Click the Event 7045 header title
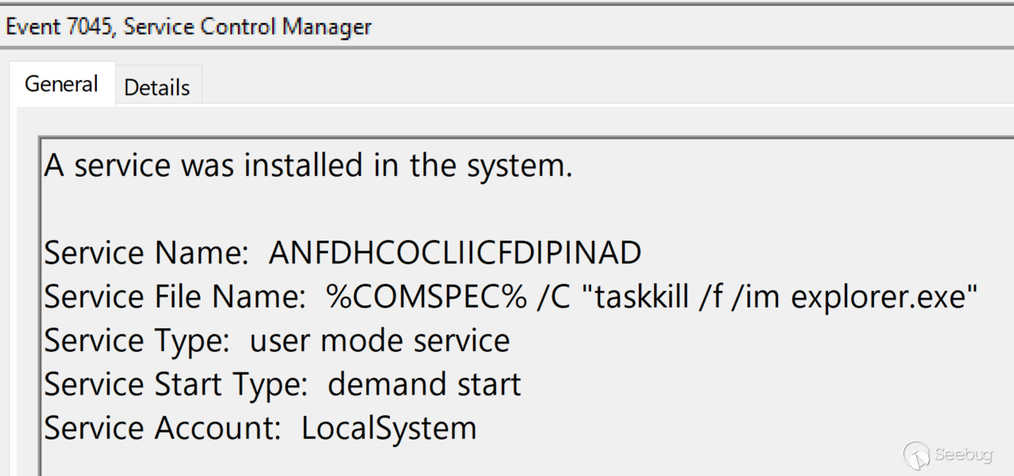This screenshot has width=1014, height=476. click(x=188, y=27)
